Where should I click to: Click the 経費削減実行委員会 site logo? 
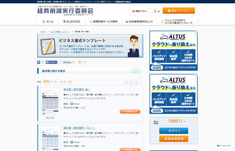(x=65, y=11)
